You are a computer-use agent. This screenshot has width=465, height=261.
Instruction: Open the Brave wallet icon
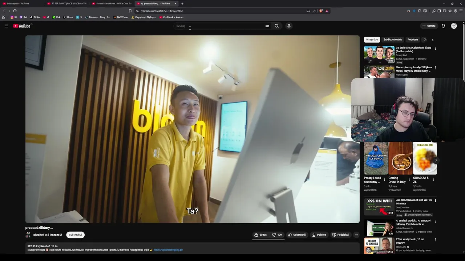coord(445,11)
